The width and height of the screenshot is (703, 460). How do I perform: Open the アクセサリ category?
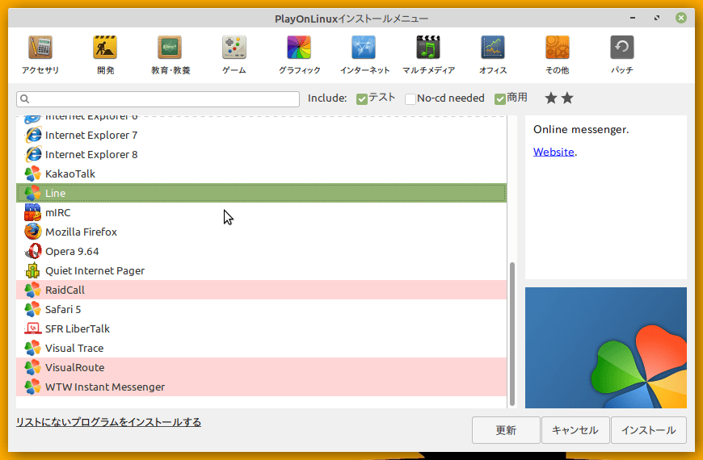point(40,55)
